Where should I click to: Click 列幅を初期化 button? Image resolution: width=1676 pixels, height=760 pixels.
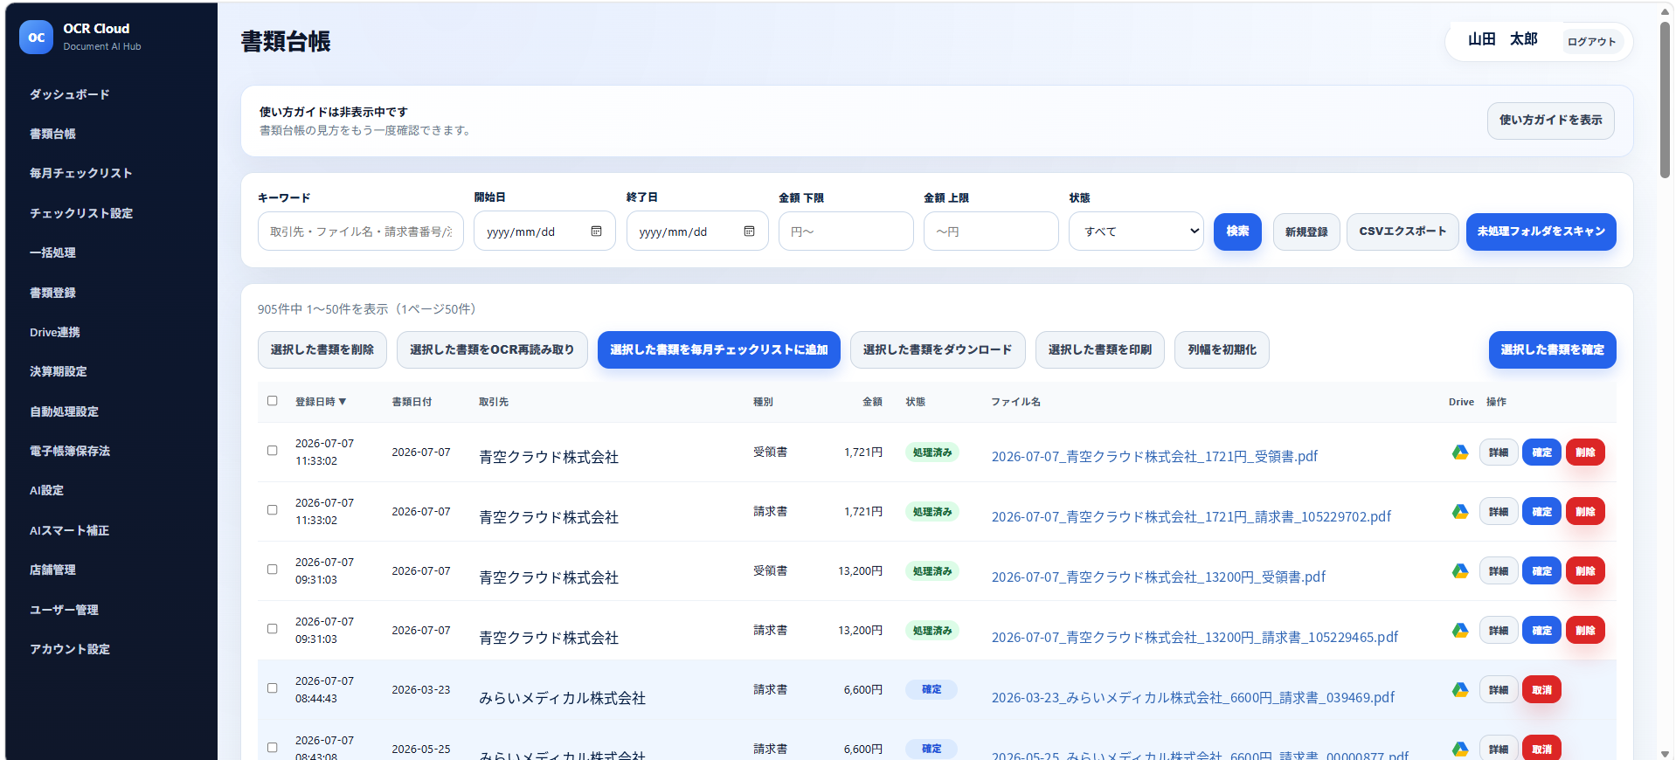[1222, 349]
